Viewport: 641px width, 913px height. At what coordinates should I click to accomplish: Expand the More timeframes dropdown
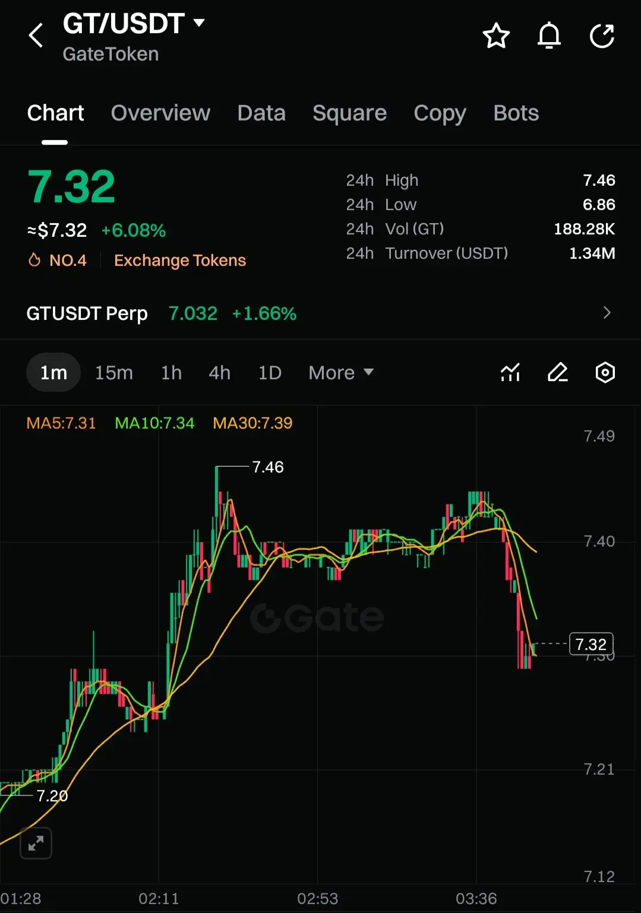pos(341,373)
